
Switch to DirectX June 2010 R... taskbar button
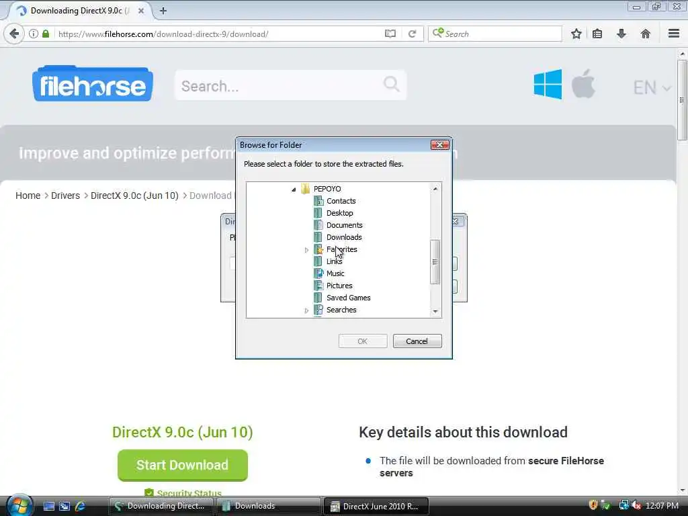[376, 506]
